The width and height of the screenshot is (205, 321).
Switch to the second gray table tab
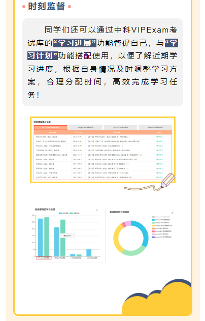click(x=85, y=127)
